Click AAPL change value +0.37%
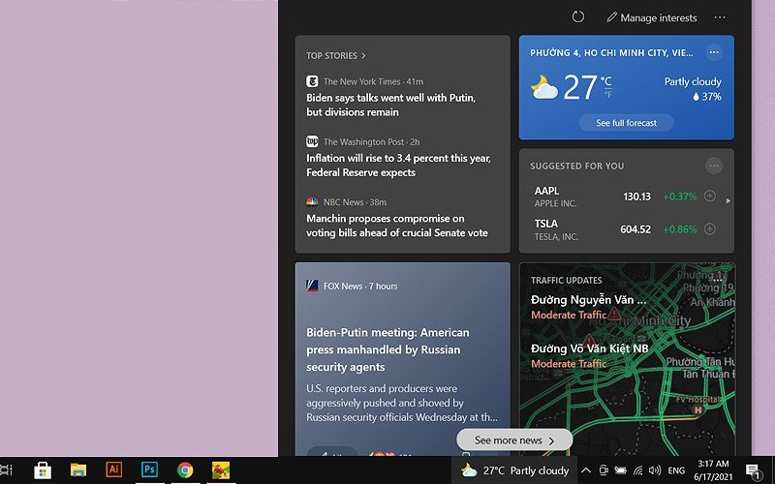775x484 pixels. tap(680, 197)
